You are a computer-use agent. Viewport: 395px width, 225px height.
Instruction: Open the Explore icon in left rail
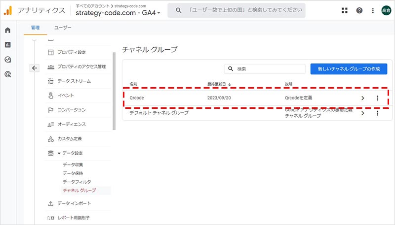coord(7,60)
